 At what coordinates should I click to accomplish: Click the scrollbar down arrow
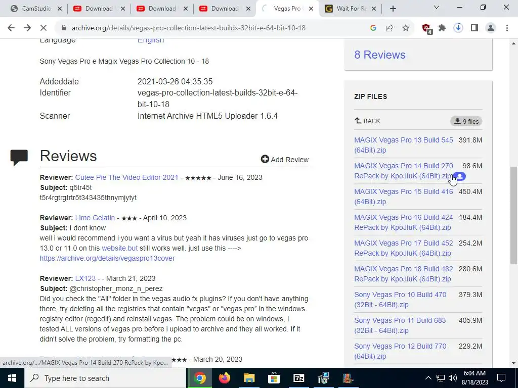[513, 363]
